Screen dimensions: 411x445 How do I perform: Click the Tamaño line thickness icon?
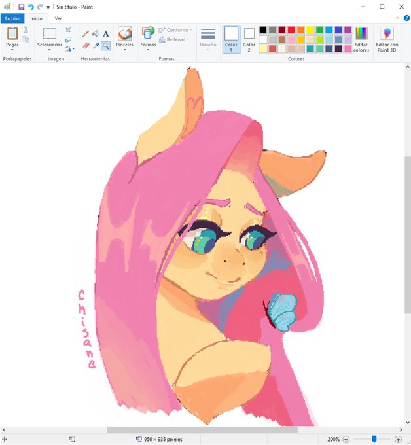(207, 33)
